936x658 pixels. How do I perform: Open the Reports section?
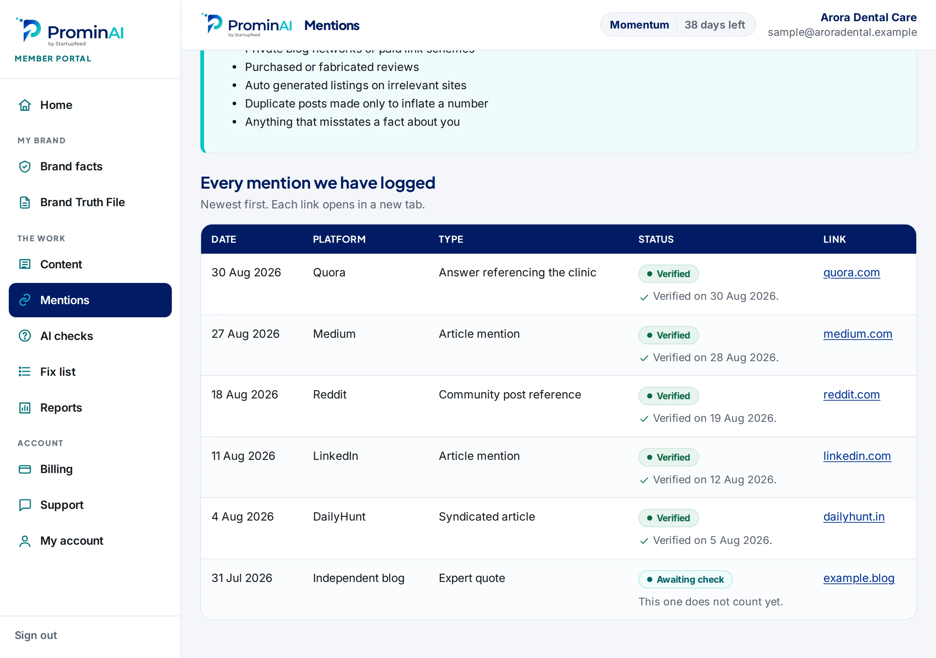90,408
